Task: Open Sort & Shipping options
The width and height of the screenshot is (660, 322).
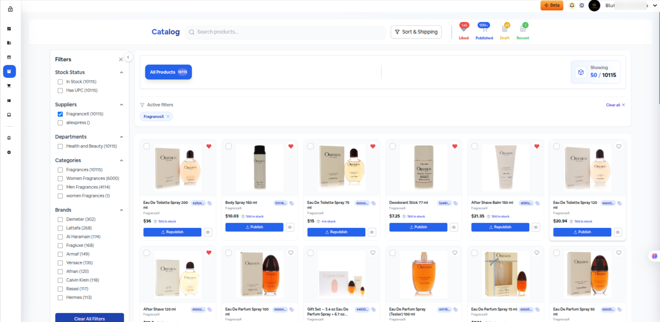Action: (416, 32)
